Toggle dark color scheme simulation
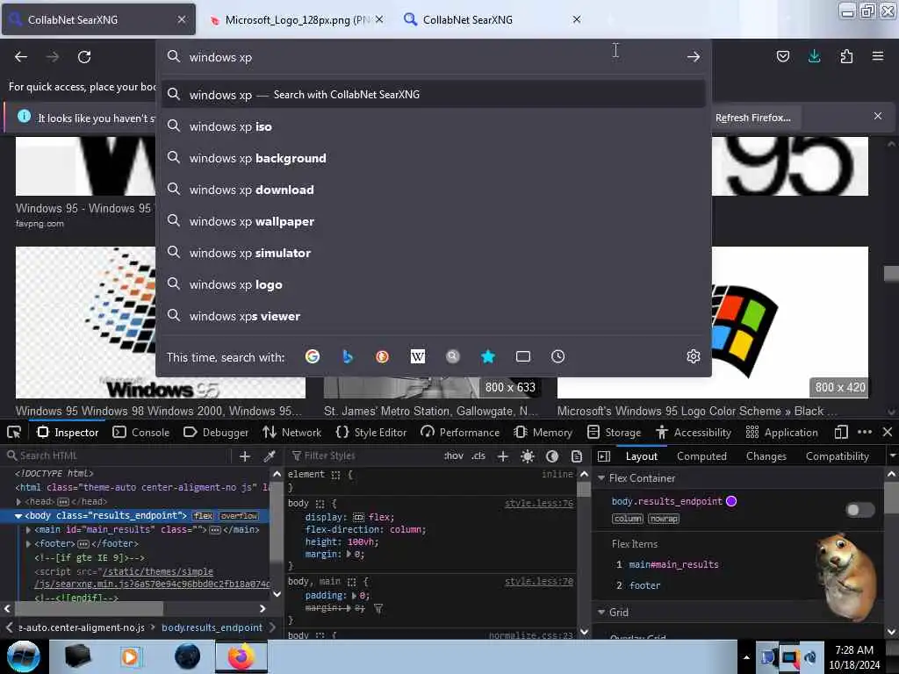The height and width of the screenshot is (674, 899). click(x=552, y=456)
